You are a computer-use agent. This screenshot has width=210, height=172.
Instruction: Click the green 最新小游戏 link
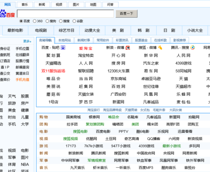click(172, 146)
